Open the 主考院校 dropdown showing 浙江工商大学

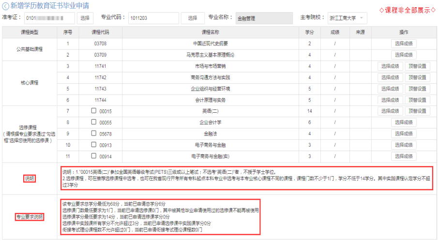[x=347, y=18]
